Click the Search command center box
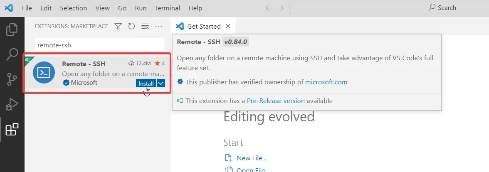The image size is (489, 172). pyautogui.click(x=389, y=8)
